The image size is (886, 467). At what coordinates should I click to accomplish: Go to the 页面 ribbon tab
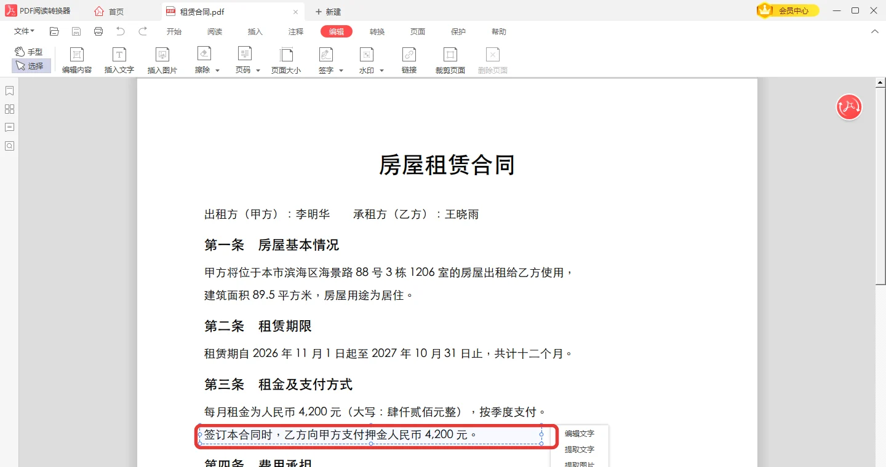418,31
